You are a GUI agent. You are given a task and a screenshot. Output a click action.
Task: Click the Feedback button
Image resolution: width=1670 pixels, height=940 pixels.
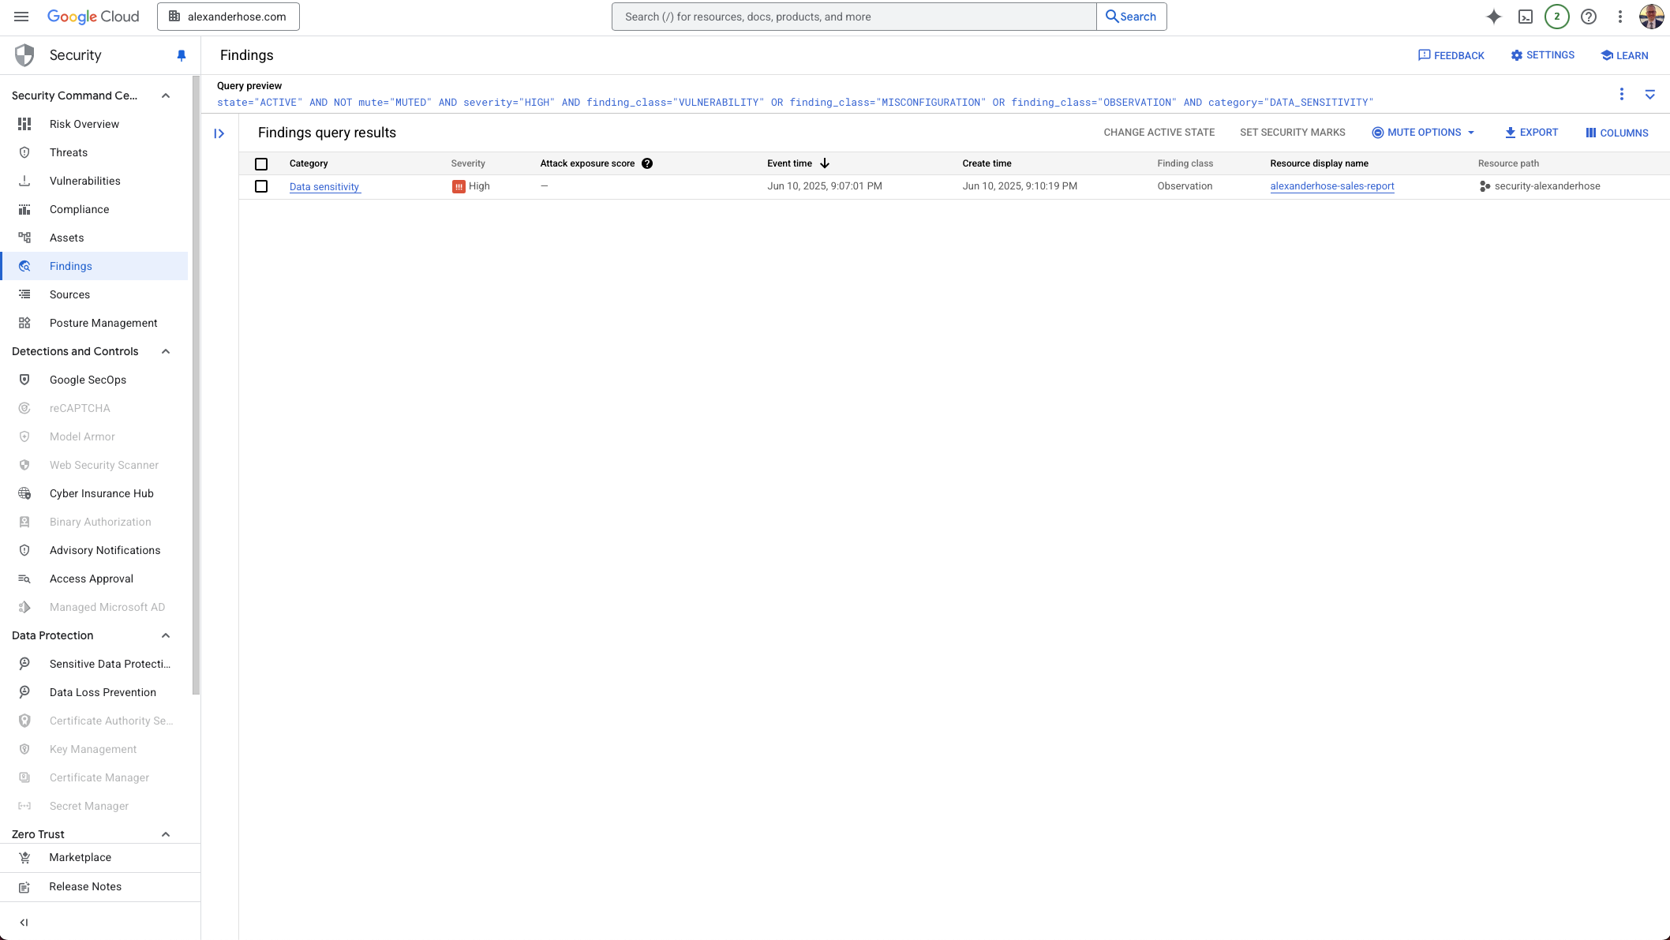coord(1451,55)
